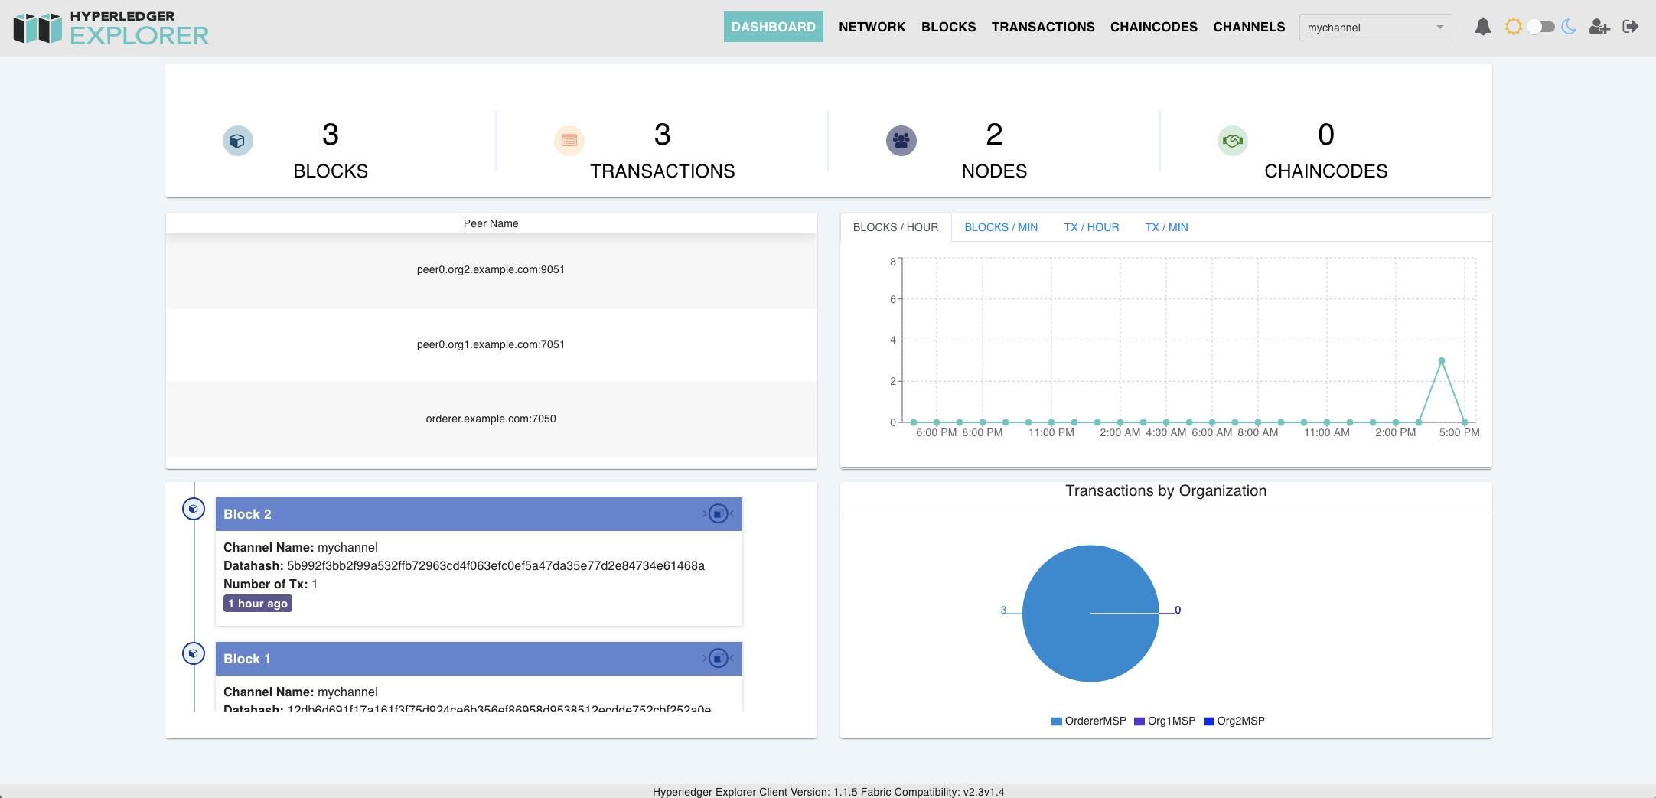Click Block 2 Number of Tx value
1656x798 pixels.
point(315,585)
